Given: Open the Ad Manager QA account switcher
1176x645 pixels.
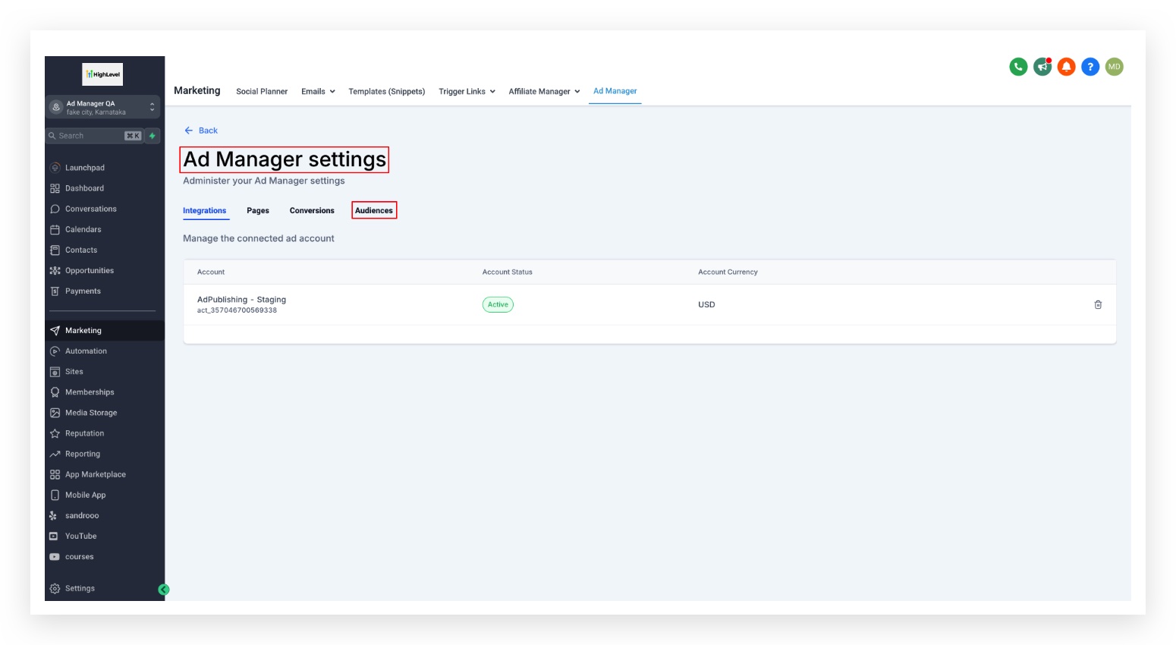Looking at the screenshot, I should pyautogui.click(x=102, y=107).
